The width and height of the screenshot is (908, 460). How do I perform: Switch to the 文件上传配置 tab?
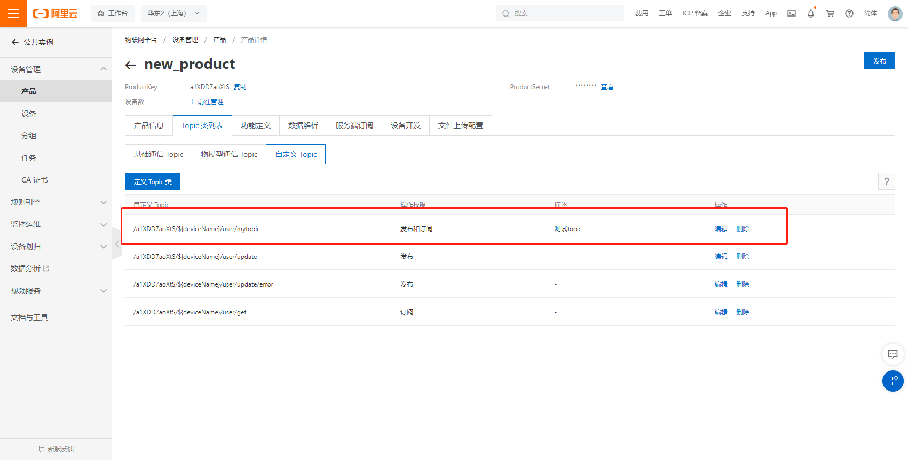pos(461,125)
